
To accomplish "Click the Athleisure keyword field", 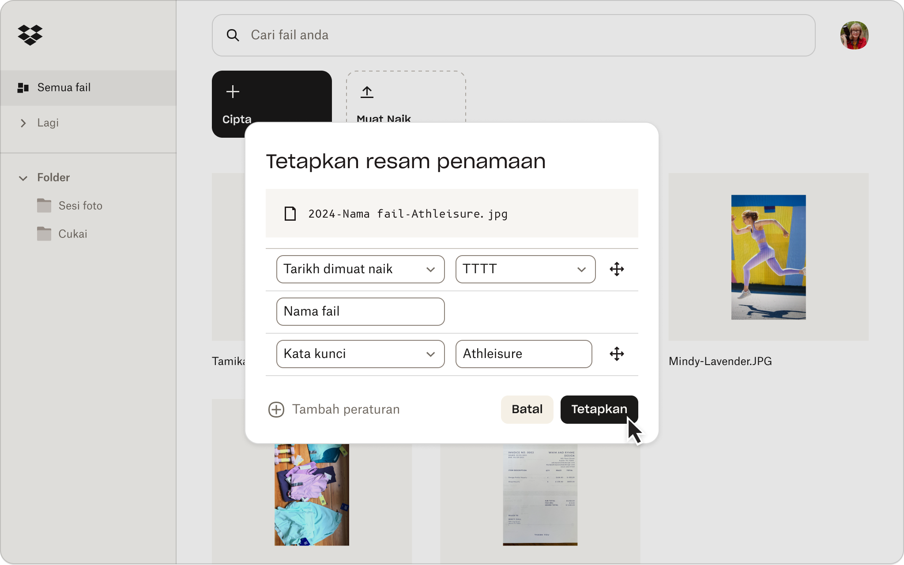I will [524, 354].
